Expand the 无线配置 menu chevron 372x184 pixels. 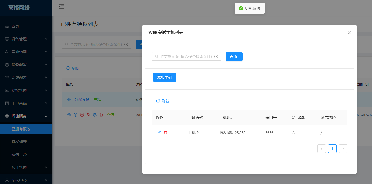(46, 78)
